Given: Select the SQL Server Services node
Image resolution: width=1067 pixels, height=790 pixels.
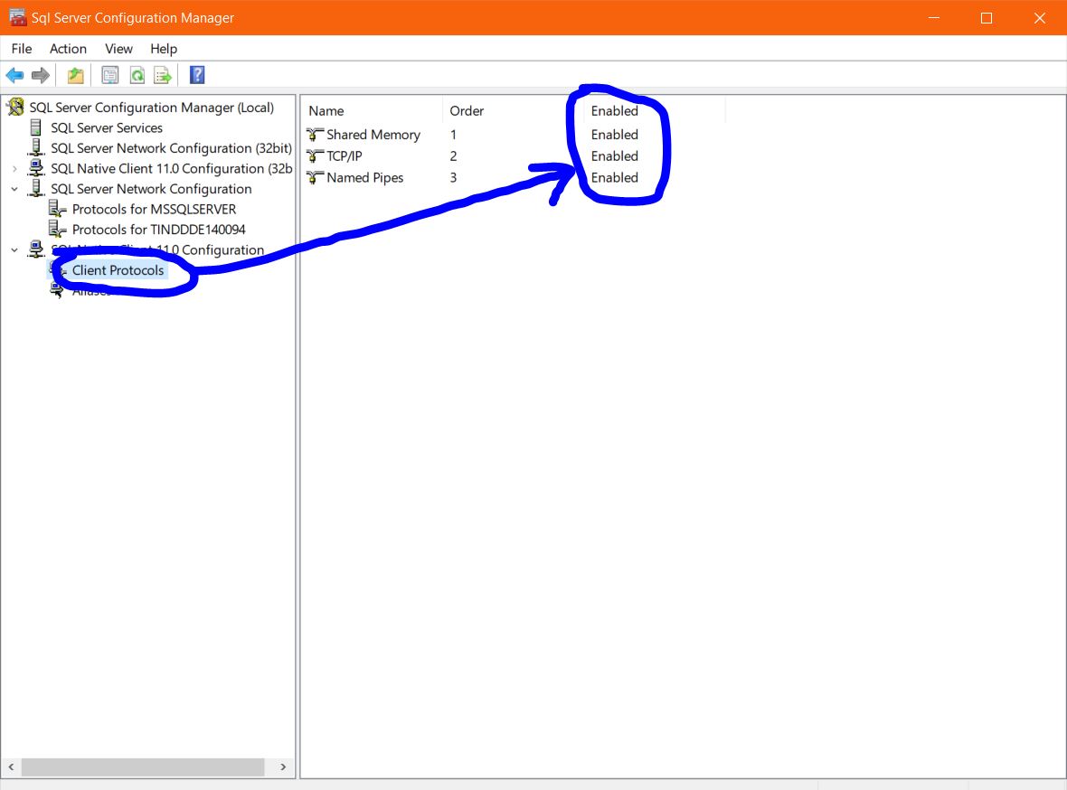Looking at the screenshot, I should pos(107,128).
